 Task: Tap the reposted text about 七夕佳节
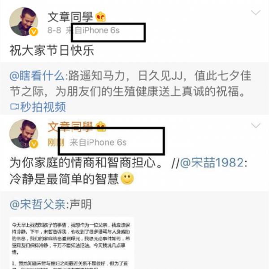pyautogui.click(x=130, y=84)
